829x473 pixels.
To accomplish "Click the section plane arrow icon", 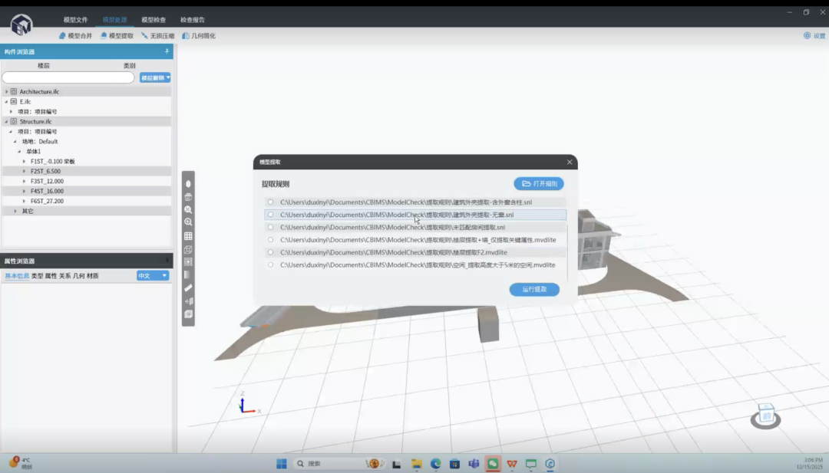I will (188, 301).
